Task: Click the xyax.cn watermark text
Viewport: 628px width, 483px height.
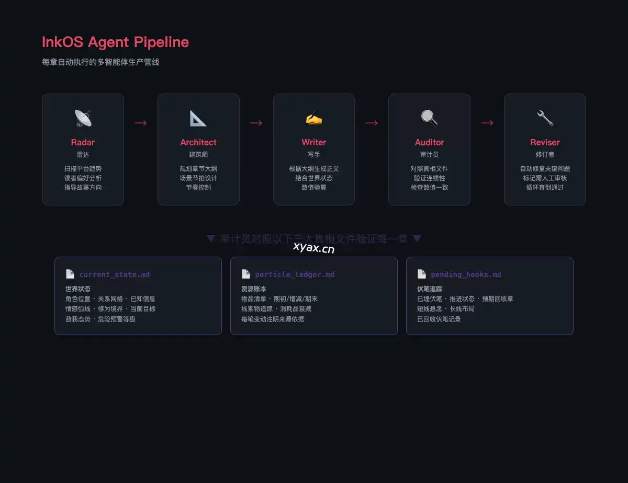Action: 314,248
